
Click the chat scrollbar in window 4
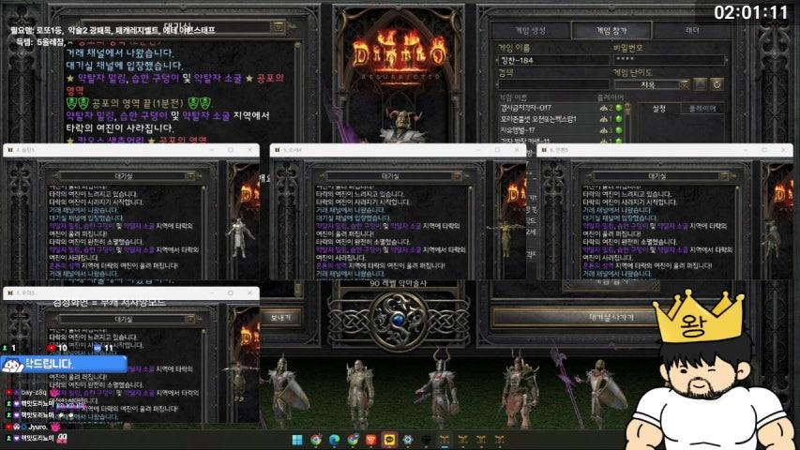204,232
